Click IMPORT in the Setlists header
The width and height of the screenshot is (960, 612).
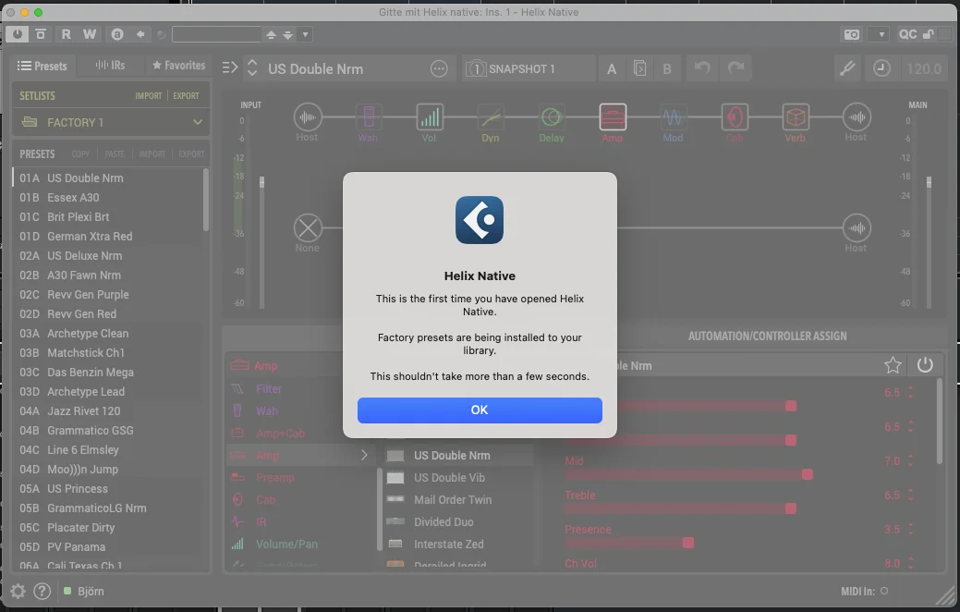coord(149,95)
